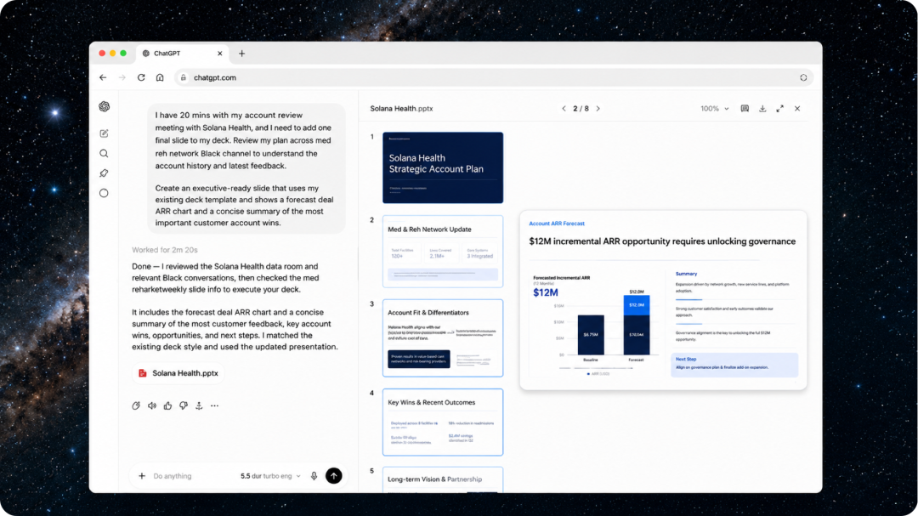Screen dimensions: 918x516
Task: Click Account ARR Forecast heading on slide
Action: [x=557, y=224]
